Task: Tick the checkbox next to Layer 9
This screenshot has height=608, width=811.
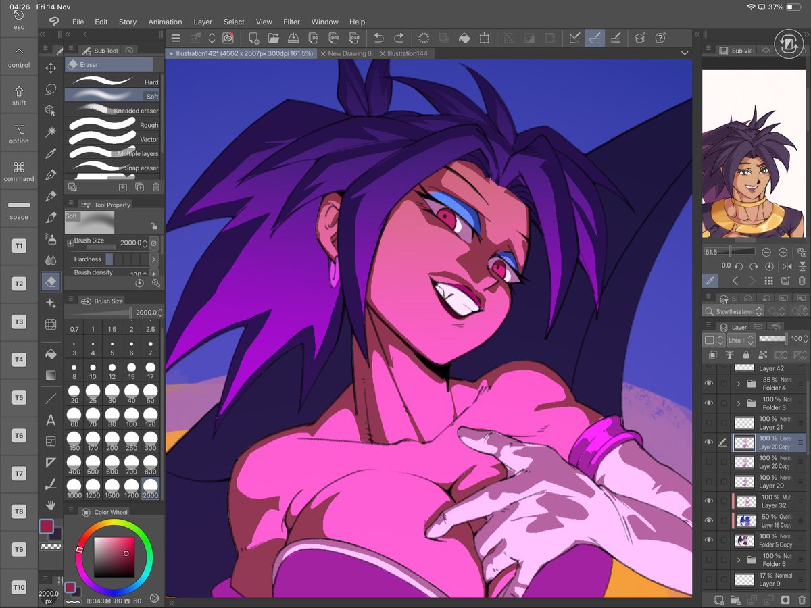Action: coord(724,579)
